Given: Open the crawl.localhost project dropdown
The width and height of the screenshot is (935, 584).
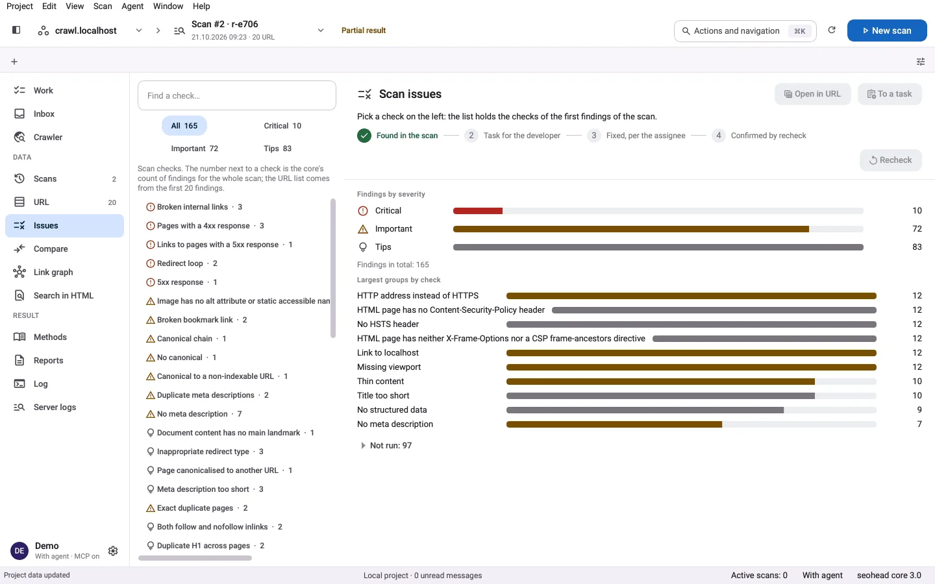Looking at the screenshot, I should [90, 30].
